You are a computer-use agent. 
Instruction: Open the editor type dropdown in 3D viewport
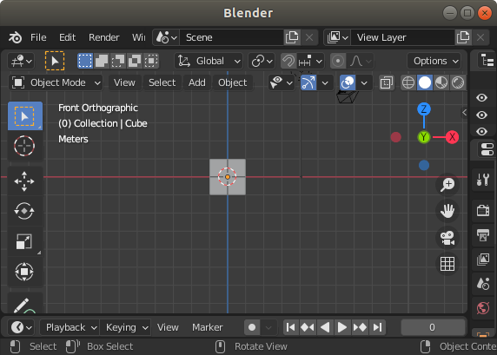tap(21, 61)
